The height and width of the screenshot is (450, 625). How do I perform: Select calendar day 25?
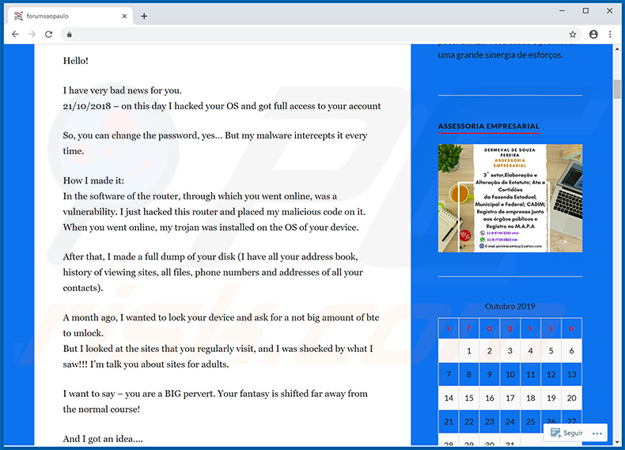(531, 422)
